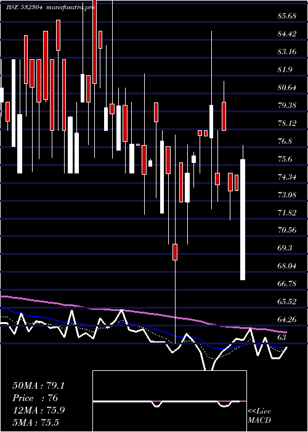Screen dimensions: 308x432
Task: Click the 71.82 price axis label
Action: coord(287,212)
